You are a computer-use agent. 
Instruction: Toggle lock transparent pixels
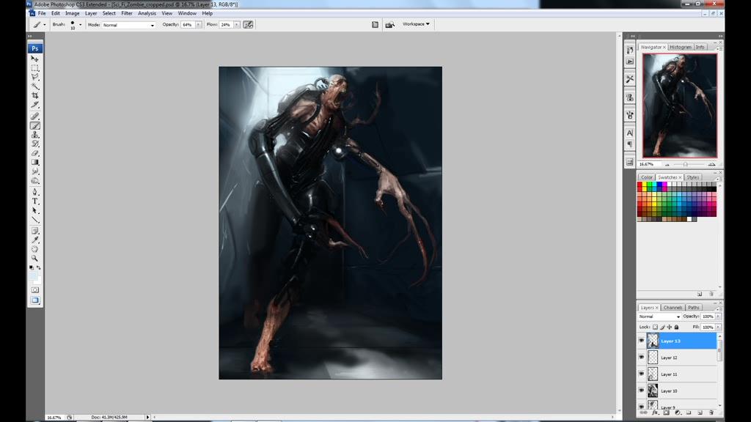click(655, 327)
